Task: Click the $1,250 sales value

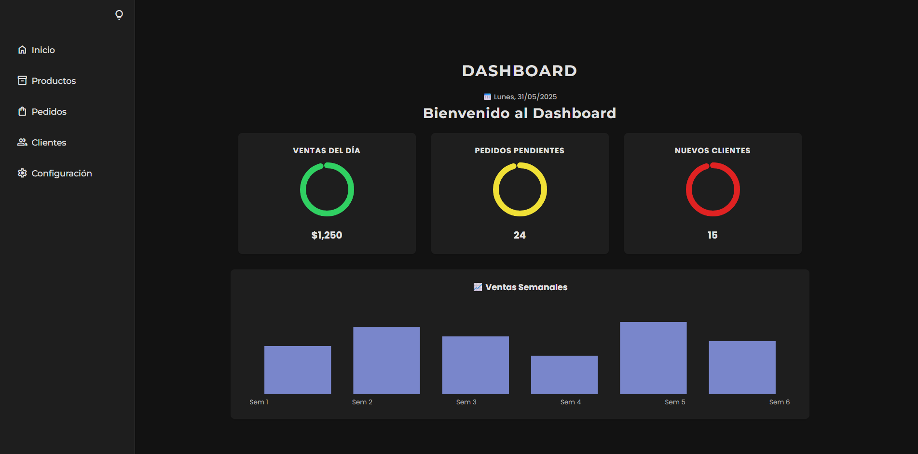Action: (327, 235)
